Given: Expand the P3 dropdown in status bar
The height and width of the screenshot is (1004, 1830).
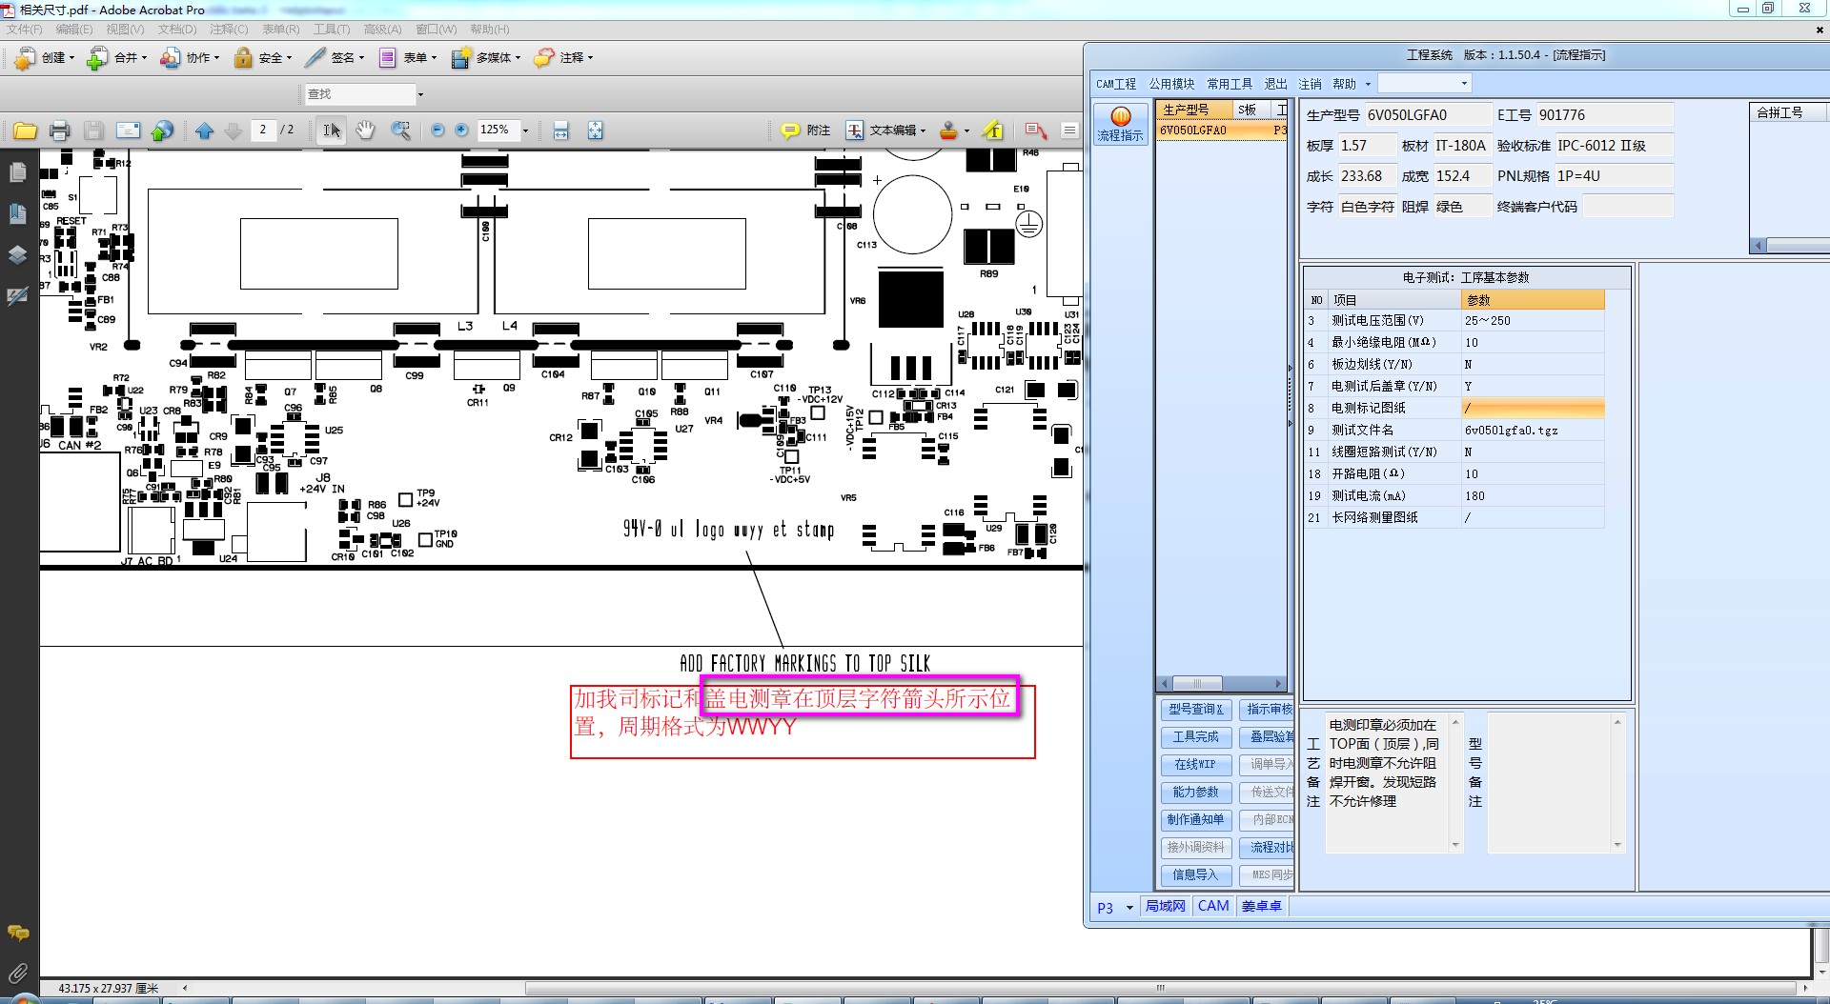Looking at the screenshot, I should 1129,908.
